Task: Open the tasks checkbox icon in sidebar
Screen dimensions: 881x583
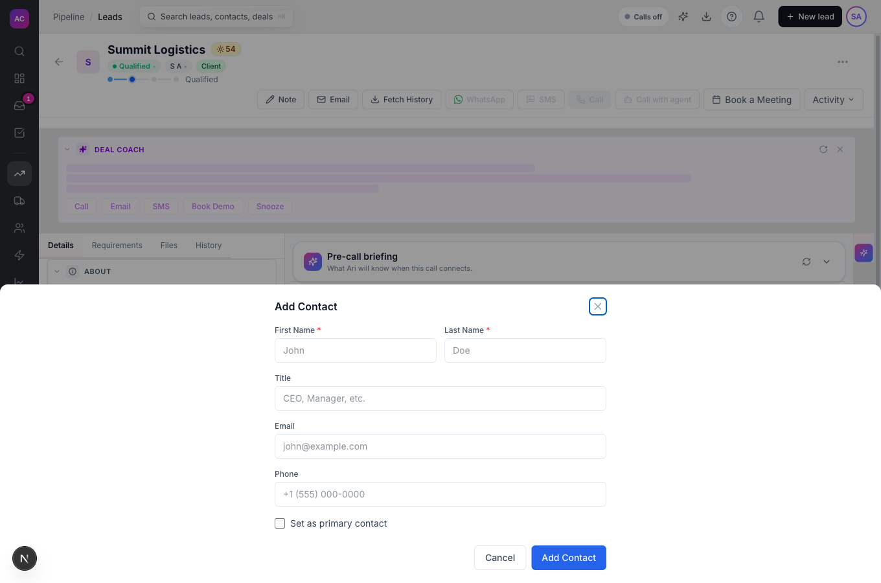Action: tap(19, 133)
